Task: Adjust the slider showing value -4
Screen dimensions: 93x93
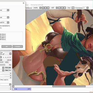Action: coord(6,87)
